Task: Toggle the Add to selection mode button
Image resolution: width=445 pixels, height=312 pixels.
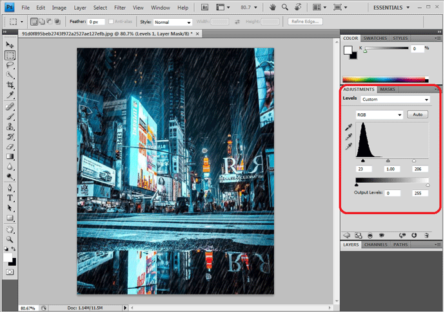Action: [x=40, y=22]
